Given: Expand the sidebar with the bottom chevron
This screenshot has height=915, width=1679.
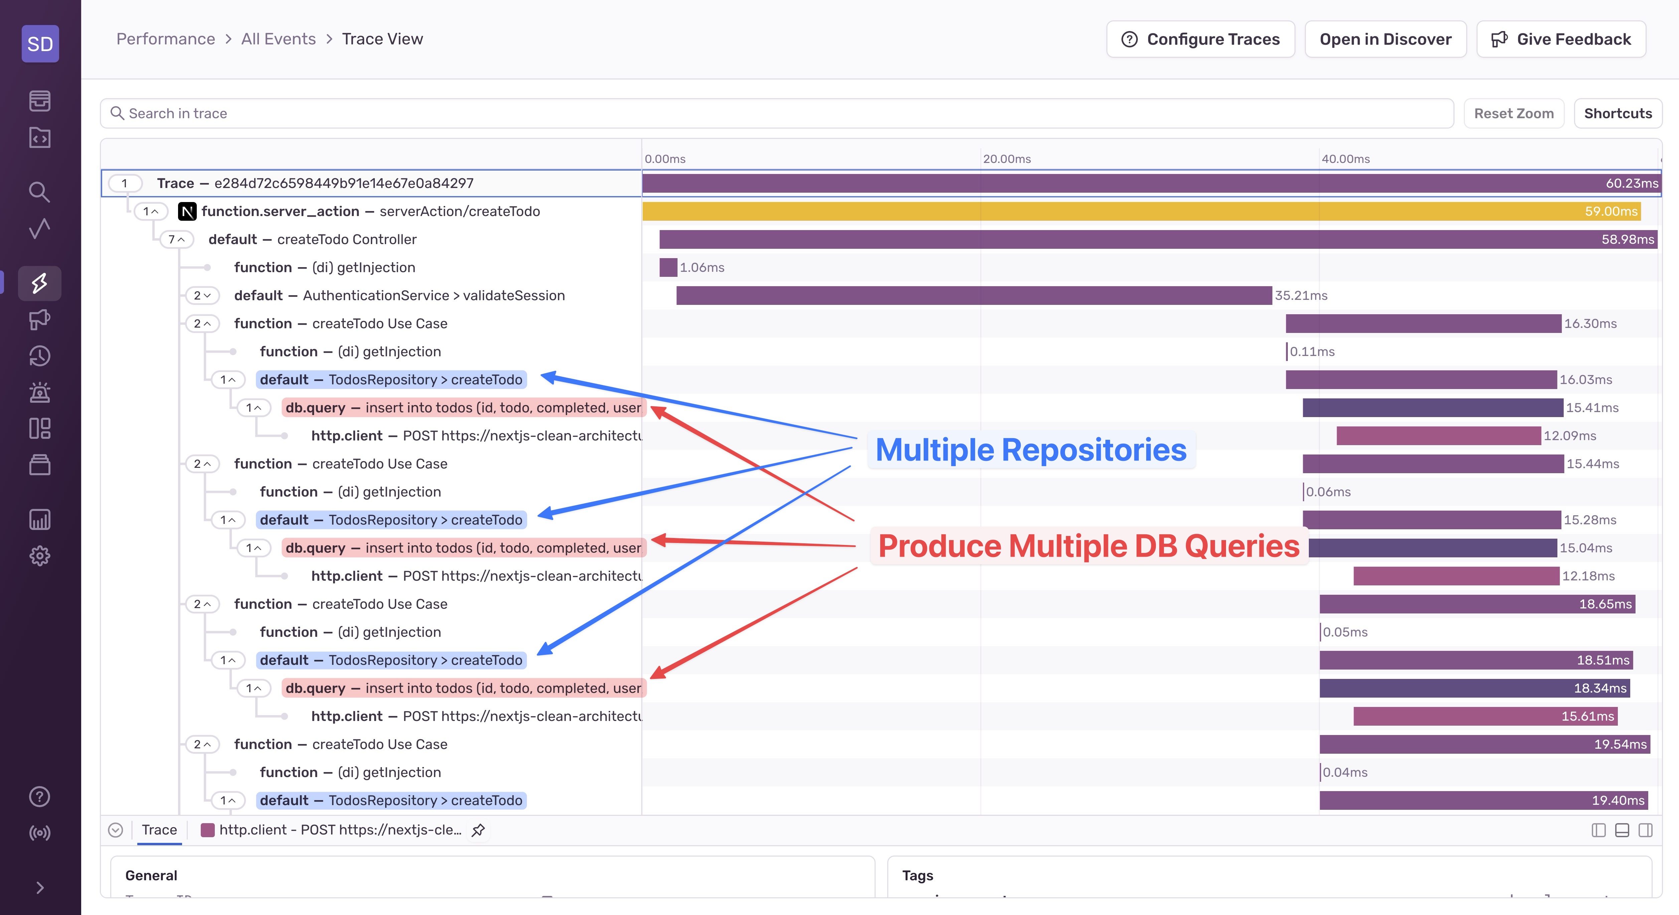Looking at the screenshot, I should pos(40,888).
